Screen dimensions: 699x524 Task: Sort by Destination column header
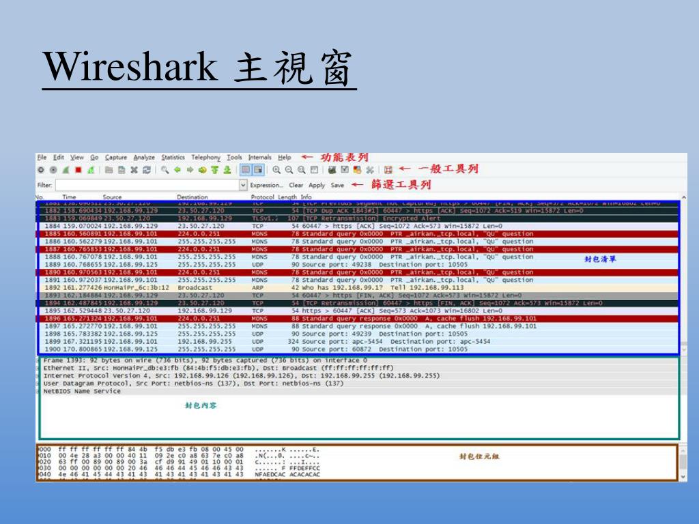coord(192,197)
